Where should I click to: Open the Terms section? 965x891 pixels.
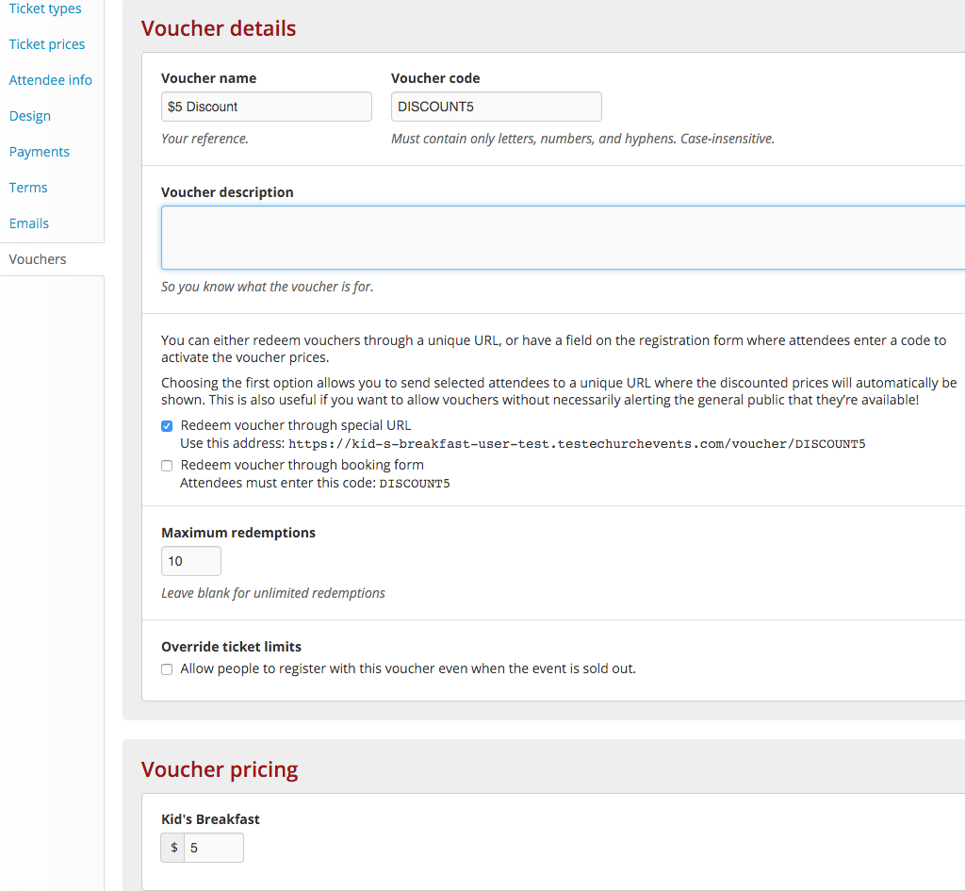coord(28,188)
